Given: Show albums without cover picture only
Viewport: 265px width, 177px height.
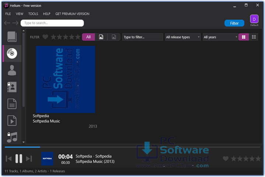Looking at the screenshot, I should tap(114, 37).
